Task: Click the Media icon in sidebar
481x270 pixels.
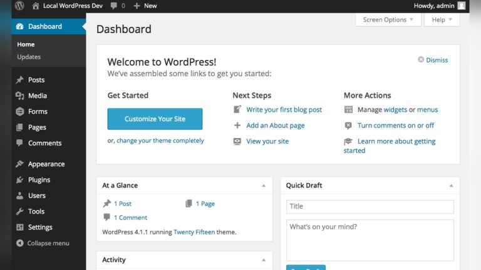Action: pyautogui.click(x=19, y=96)
